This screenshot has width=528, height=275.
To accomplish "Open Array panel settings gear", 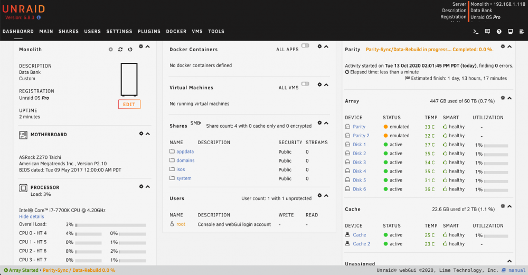I will (x=503, y=98).
